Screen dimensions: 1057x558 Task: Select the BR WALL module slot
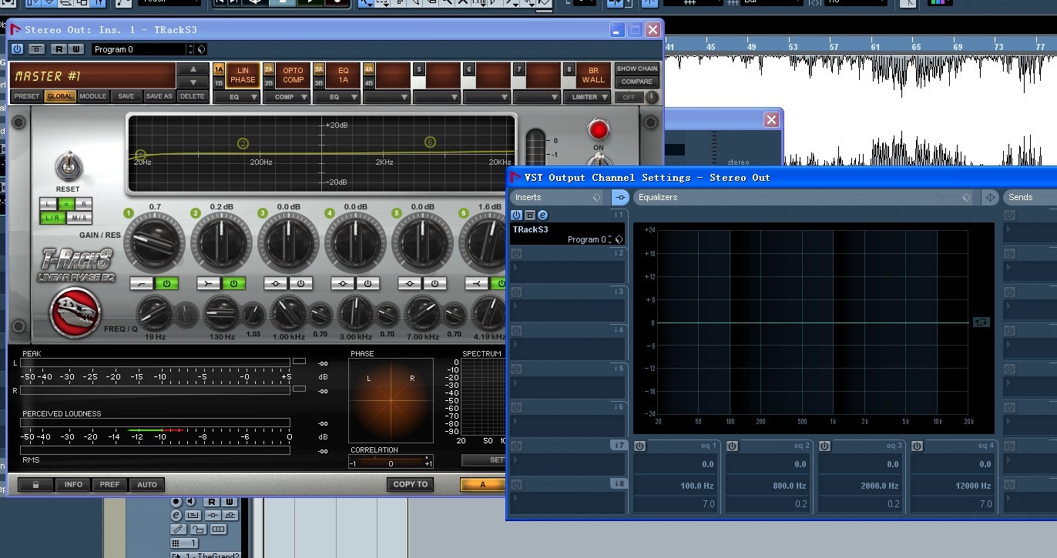pyautogui.click(x=593, y=75)
